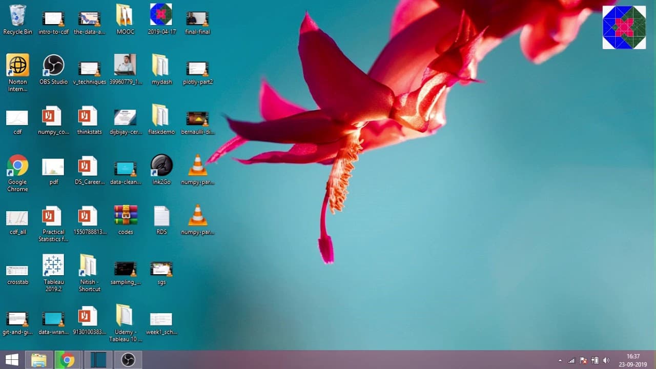
Task: Select the flaskdemo folder
Action: pos(161,120)
